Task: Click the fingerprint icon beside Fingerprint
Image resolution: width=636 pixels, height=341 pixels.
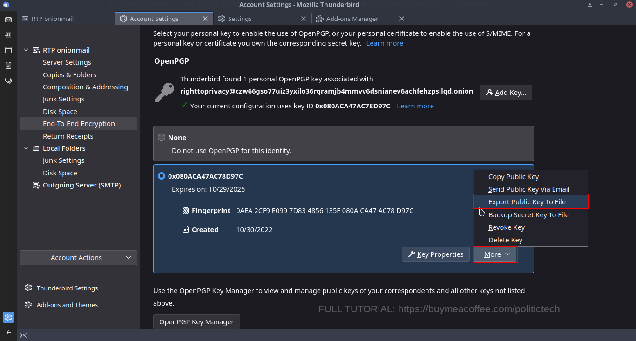Action: 186,211
